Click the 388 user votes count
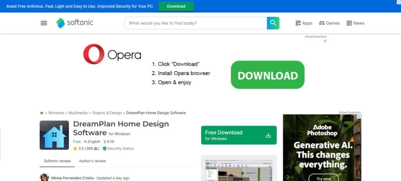 [x=92, y=149]
